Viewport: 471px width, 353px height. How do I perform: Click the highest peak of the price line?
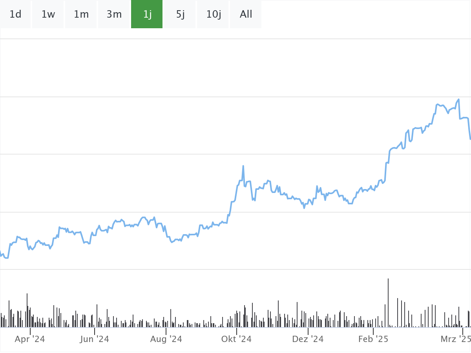tap(458, 99)
